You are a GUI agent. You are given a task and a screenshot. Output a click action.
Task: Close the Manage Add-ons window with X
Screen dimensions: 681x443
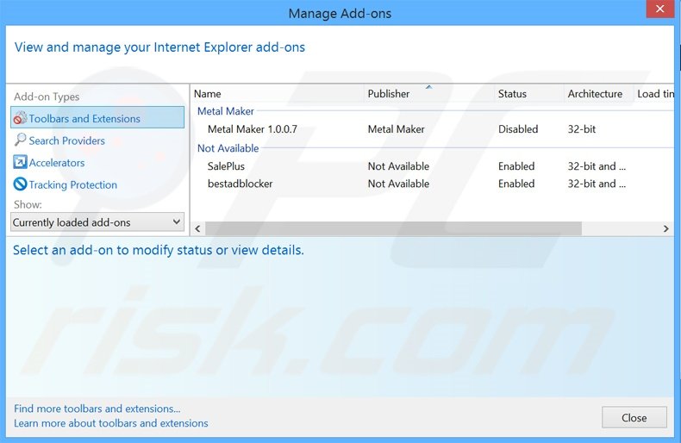659,9
